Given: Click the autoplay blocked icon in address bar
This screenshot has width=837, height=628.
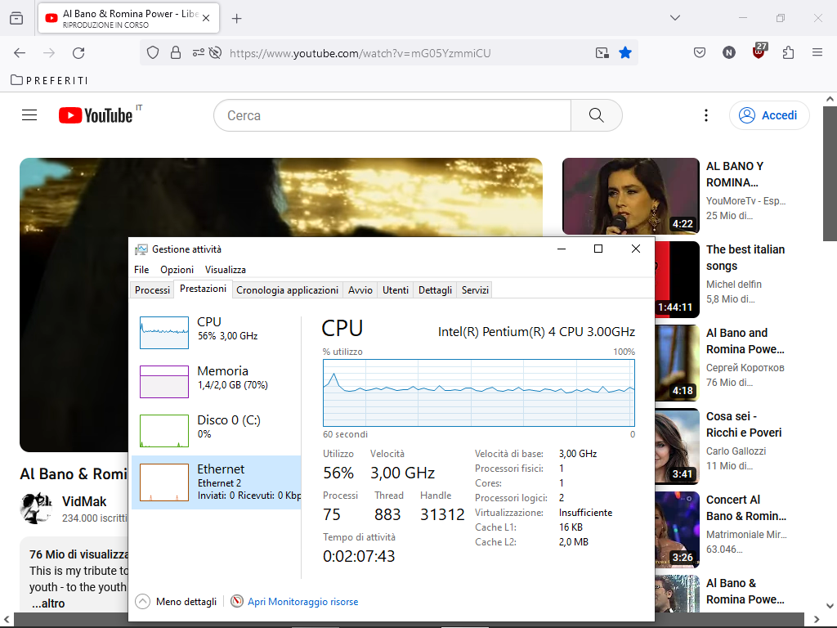Looking at the screenshot, I should tap(215, 53).
